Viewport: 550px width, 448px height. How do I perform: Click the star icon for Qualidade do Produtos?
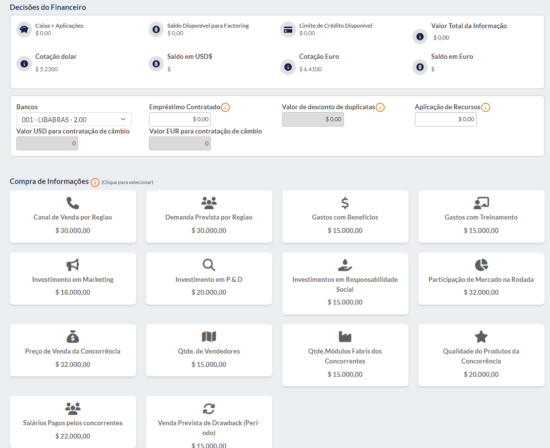[481, 337]
